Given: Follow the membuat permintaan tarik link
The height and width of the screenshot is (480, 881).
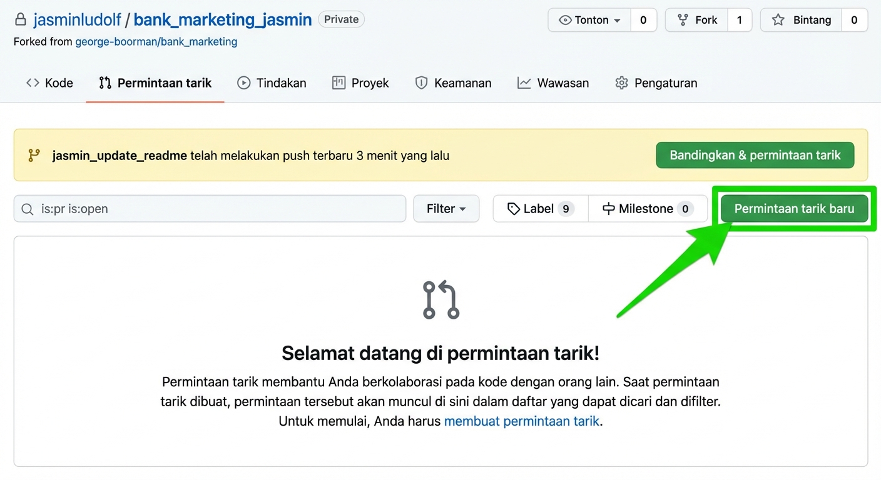Looking at the screenshot, I should pyautogui.click(x=521, y=421).
